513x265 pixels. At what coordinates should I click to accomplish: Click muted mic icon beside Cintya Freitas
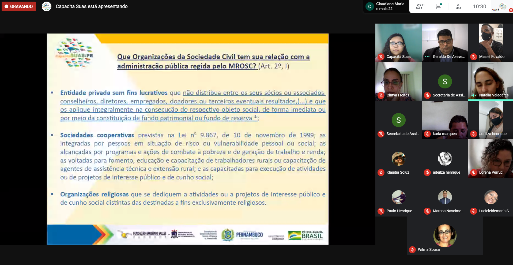(x=381, y=95)
